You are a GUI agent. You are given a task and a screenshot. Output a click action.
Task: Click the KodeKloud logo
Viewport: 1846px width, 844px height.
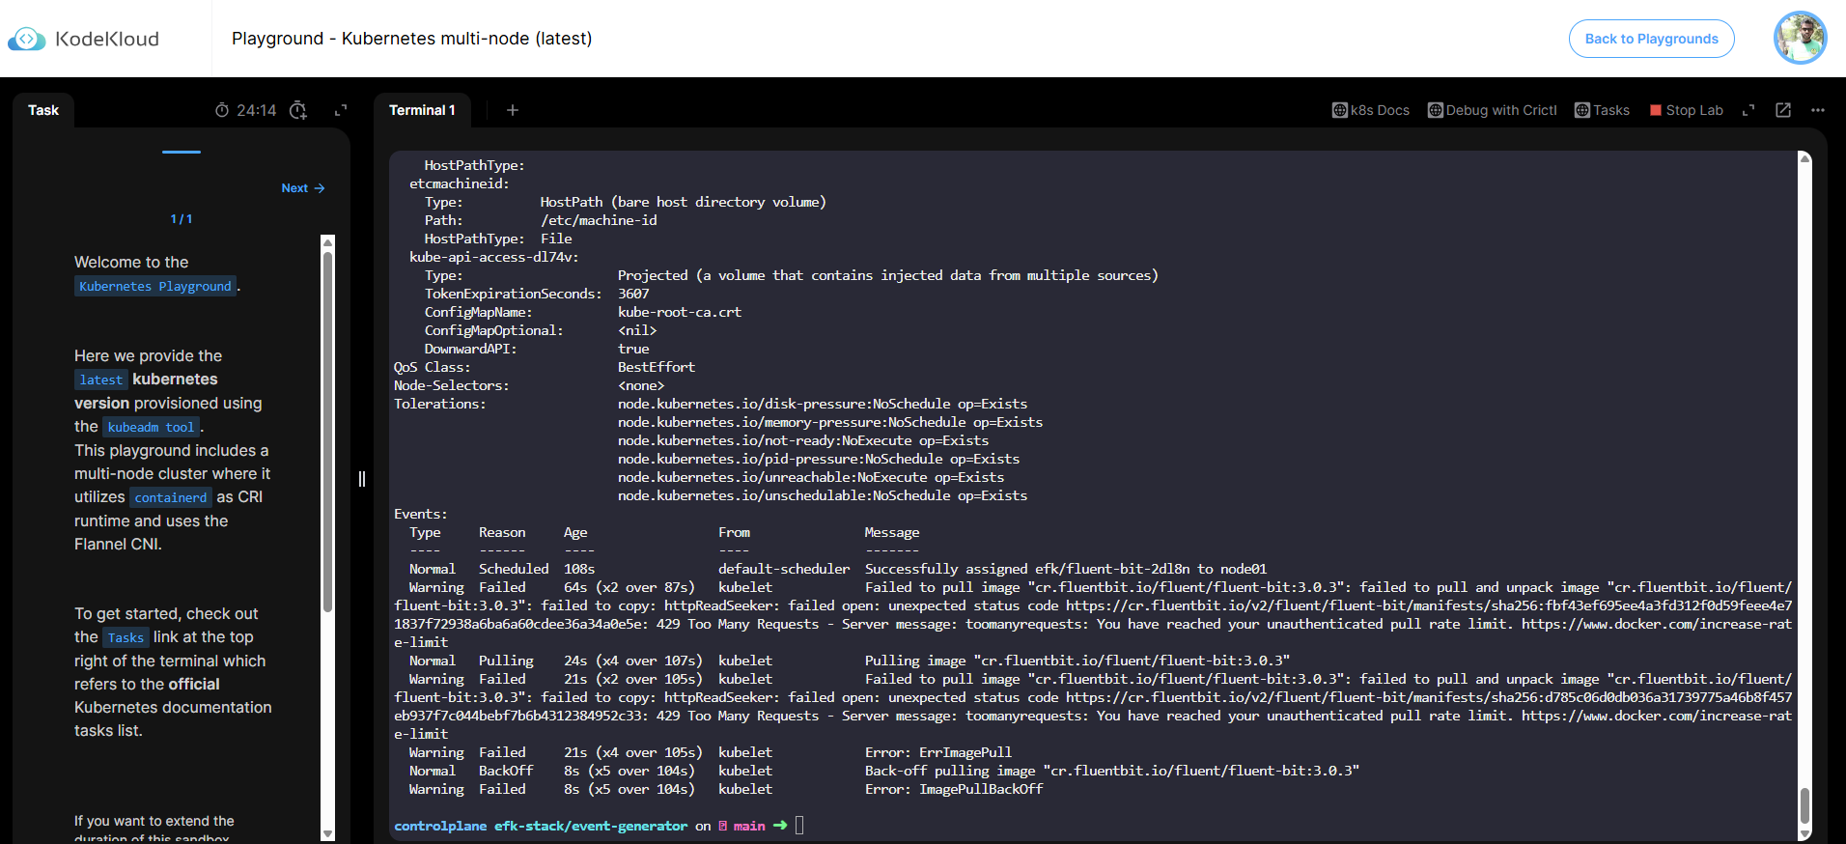click(x=84, y=39)
